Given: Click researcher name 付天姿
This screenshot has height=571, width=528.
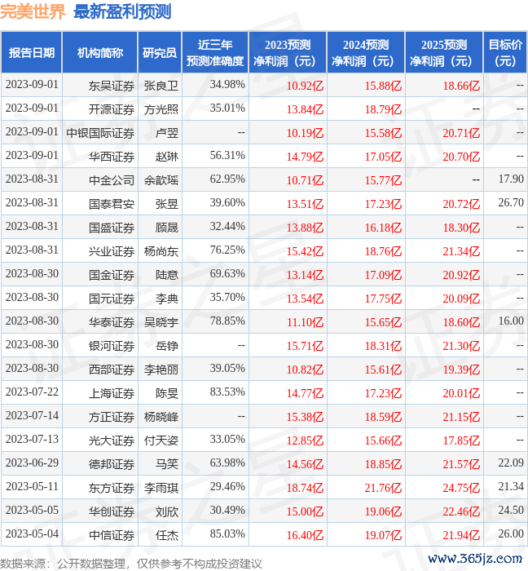Looking at the screenshot, I should click(161, 440).
